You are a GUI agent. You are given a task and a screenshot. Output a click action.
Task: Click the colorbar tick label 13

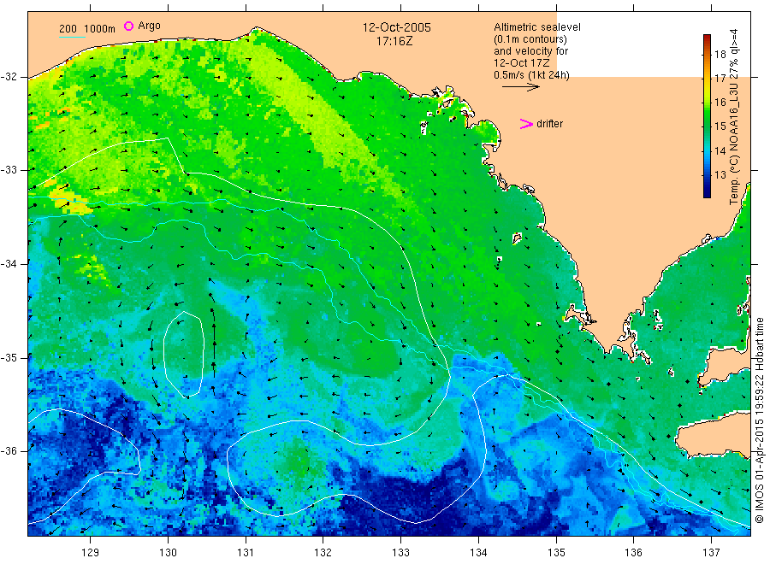(720, 174)
